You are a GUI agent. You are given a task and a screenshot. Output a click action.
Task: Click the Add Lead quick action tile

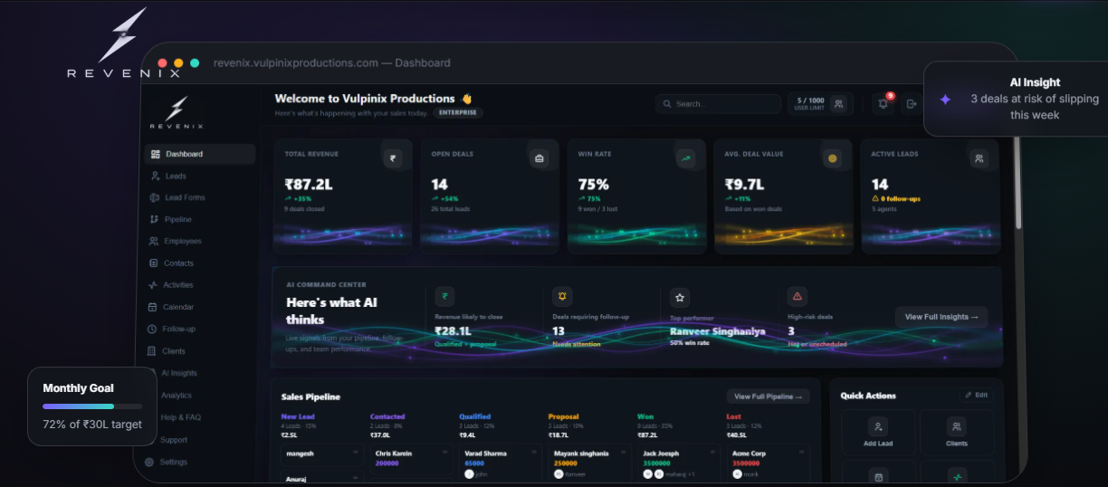pos(878,432)
